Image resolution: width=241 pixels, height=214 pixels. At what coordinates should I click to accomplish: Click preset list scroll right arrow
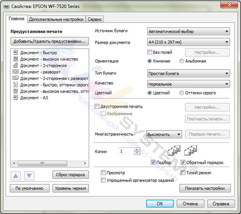coord(85,163)
